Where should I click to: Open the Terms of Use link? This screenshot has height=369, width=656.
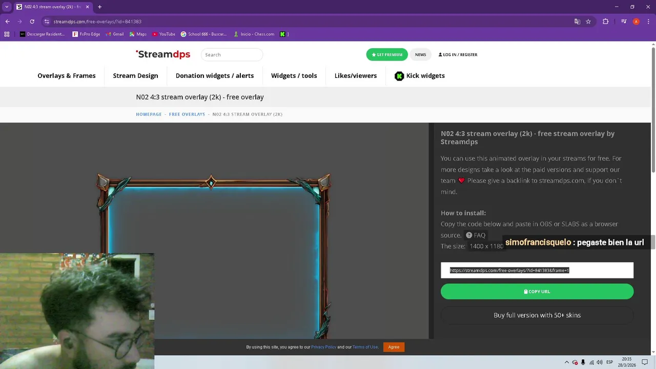click(x=365, y=347)
